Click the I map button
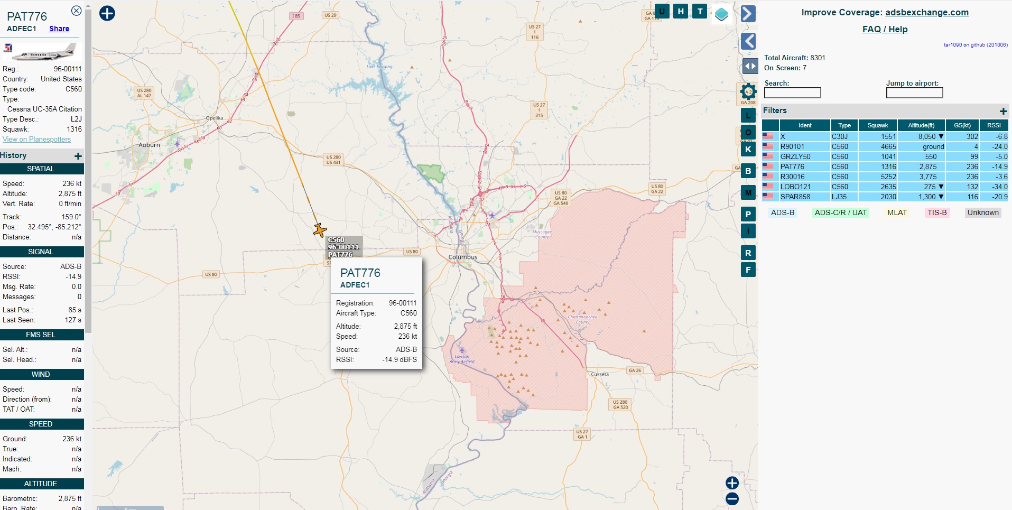 pos(748,231)
